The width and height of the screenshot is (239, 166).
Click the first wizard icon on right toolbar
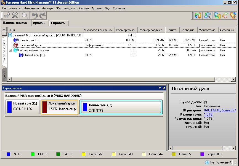point(197,15)
